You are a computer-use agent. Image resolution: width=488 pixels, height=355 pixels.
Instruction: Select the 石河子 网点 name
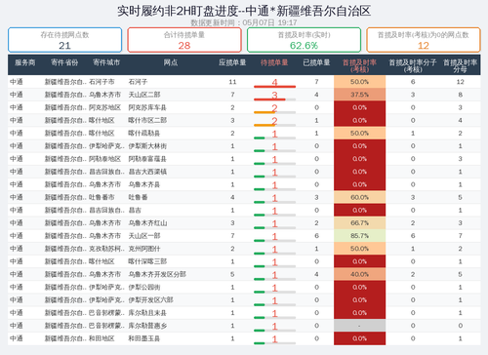138,82
